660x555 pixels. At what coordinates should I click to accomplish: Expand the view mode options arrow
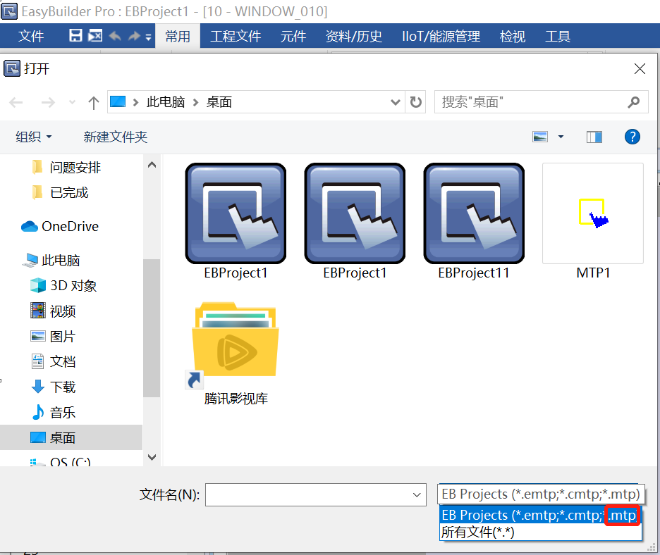coord(561,137)
